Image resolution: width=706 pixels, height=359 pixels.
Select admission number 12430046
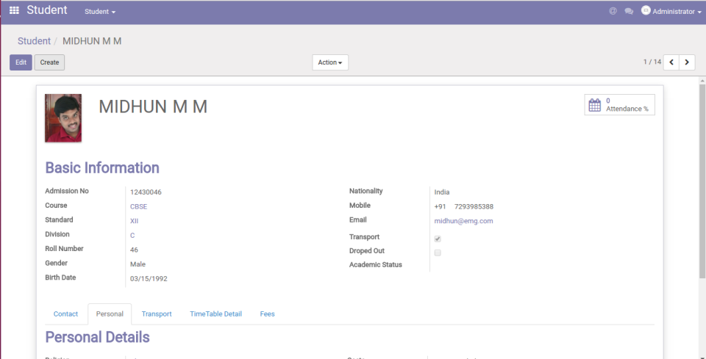146,192
